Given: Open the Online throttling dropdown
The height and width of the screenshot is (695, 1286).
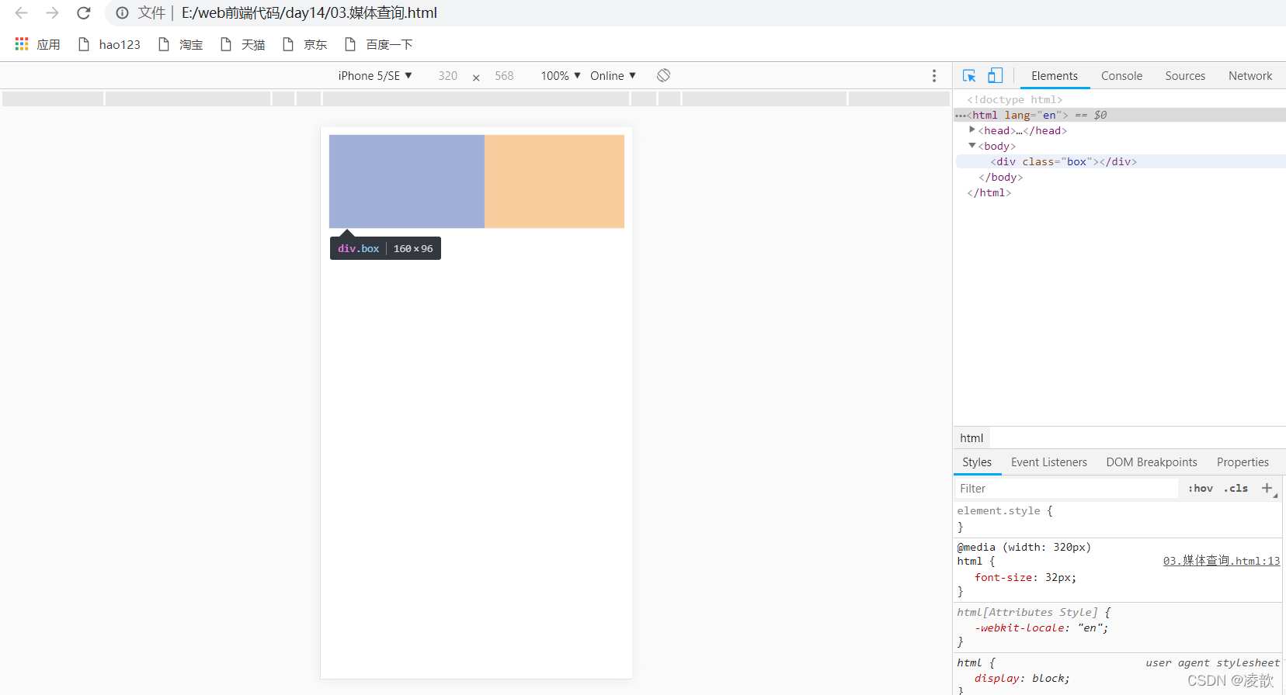Looking at the screenshot, I should tap(613, 75).
